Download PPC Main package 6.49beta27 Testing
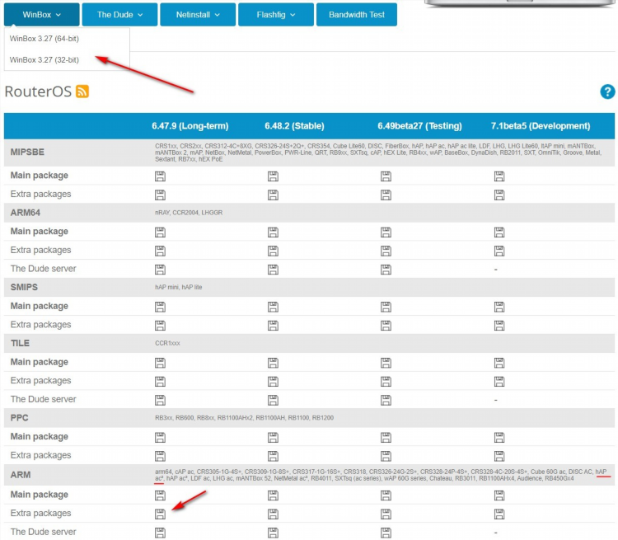Image resolution: width=618 pixels, height=540 pixels. point(386,438)
